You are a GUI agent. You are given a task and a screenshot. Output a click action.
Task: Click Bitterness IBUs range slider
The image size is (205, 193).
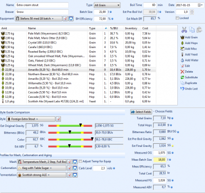70,133
